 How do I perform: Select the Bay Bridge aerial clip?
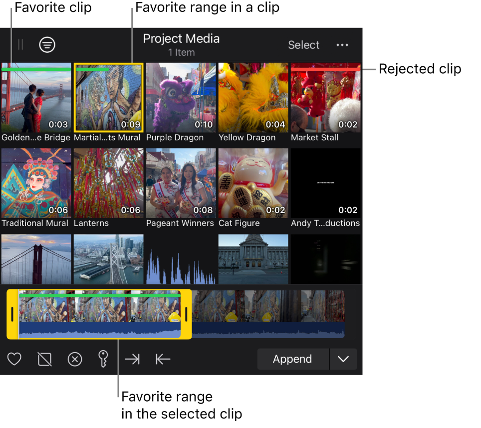coord(109,259)
